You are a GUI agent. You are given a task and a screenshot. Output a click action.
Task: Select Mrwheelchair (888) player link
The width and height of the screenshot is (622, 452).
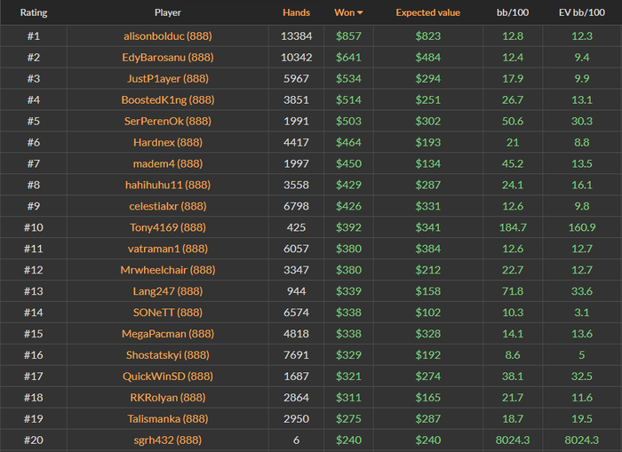click(x=167, y=270)
